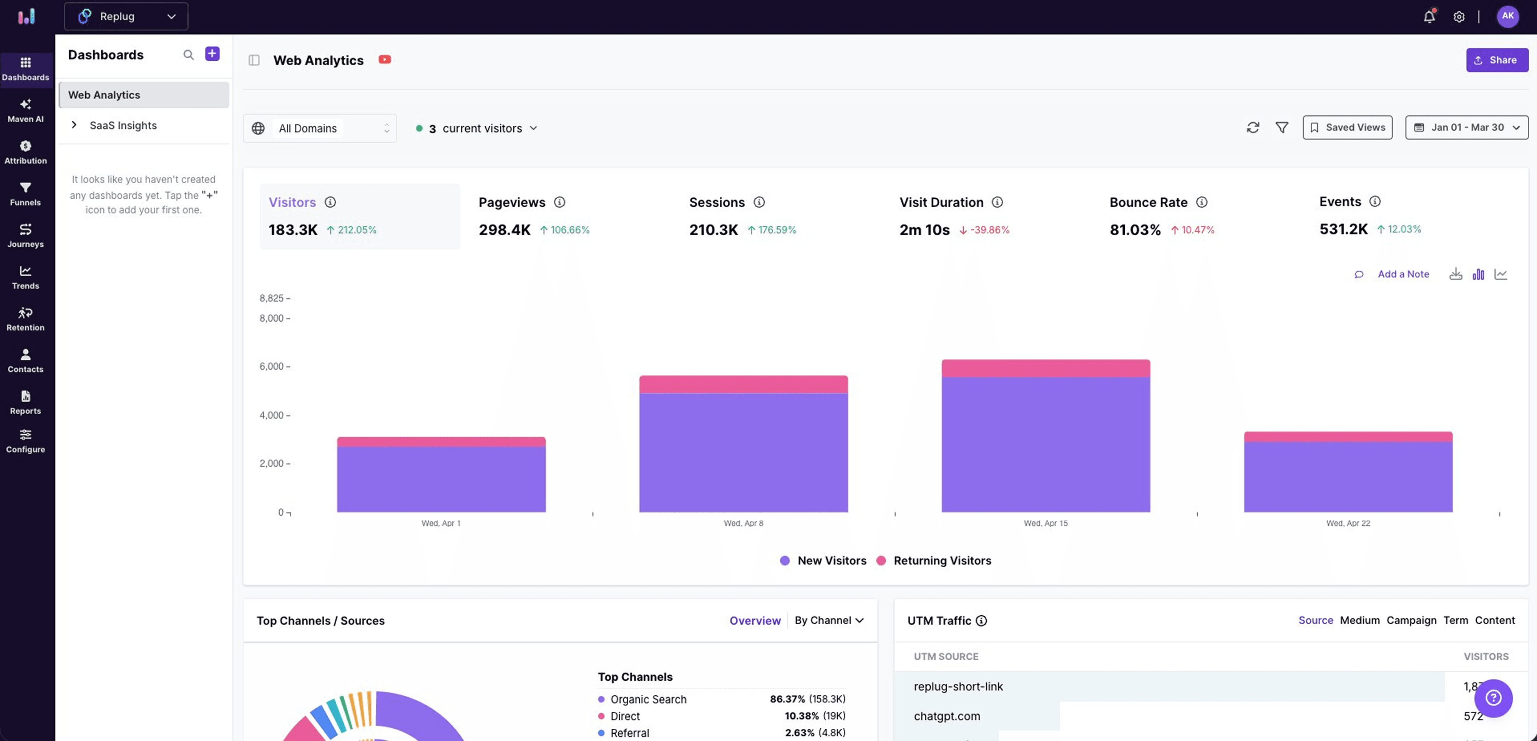The height and width of the screenshot is (741, 1537).
Task: Select the replug-short-link UTM source row
Action: 1211,687
